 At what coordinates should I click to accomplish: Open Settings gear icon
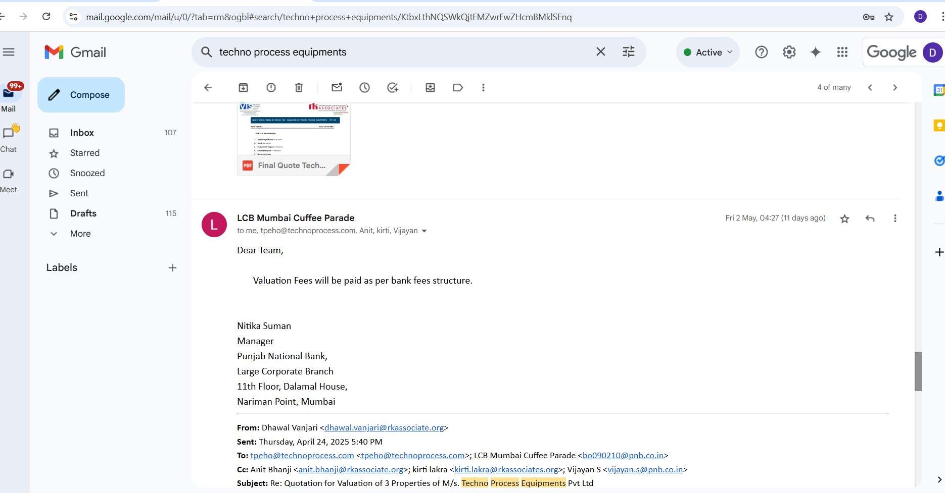coord(789,52)
